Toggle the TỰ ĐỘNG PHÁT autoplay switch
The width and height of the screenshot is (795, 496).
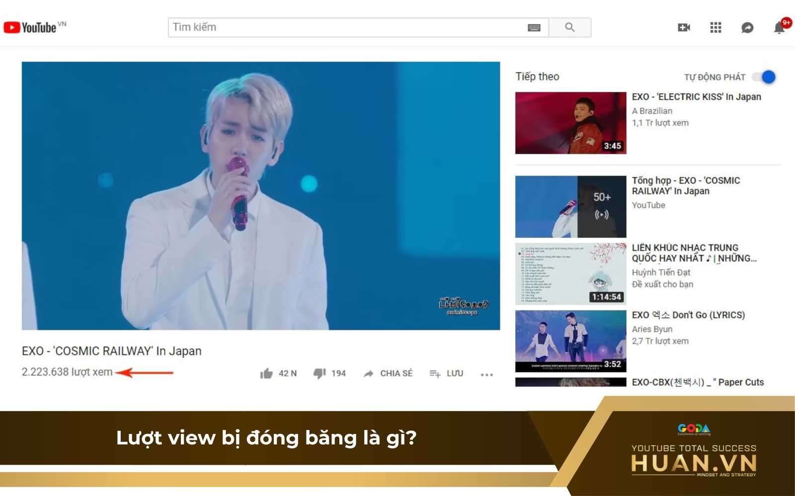(x=764, y=77)
